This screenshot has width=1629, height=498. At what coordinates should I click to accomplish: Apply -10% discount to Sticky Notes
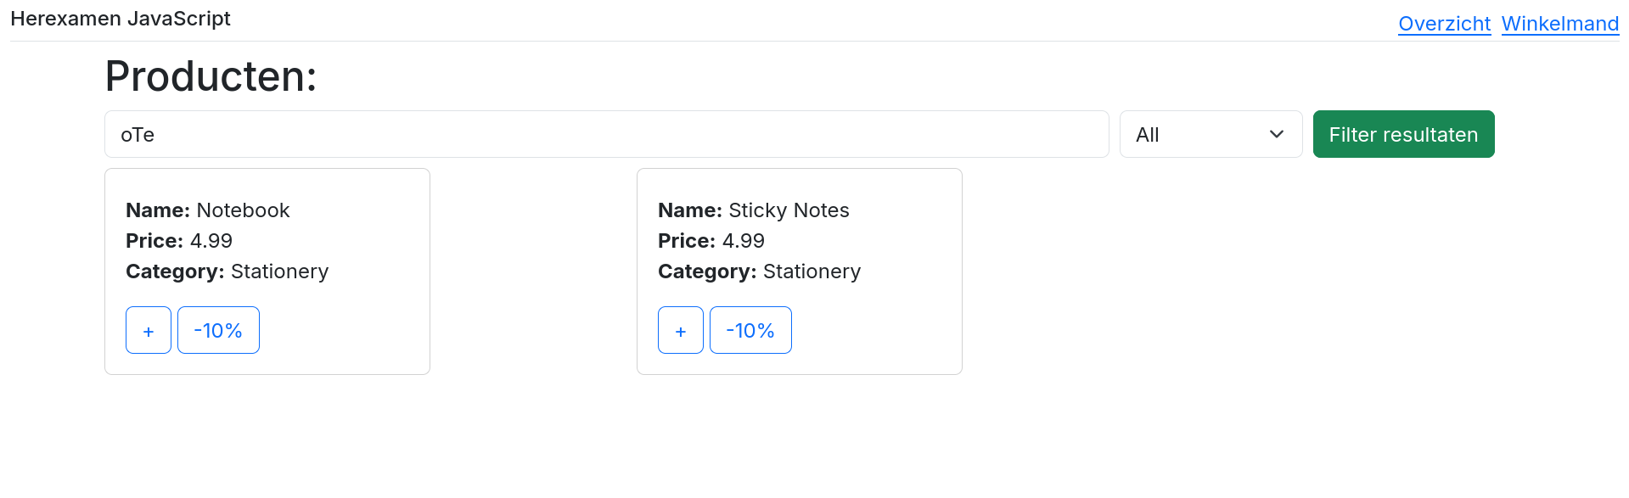(x=750, y=330)
